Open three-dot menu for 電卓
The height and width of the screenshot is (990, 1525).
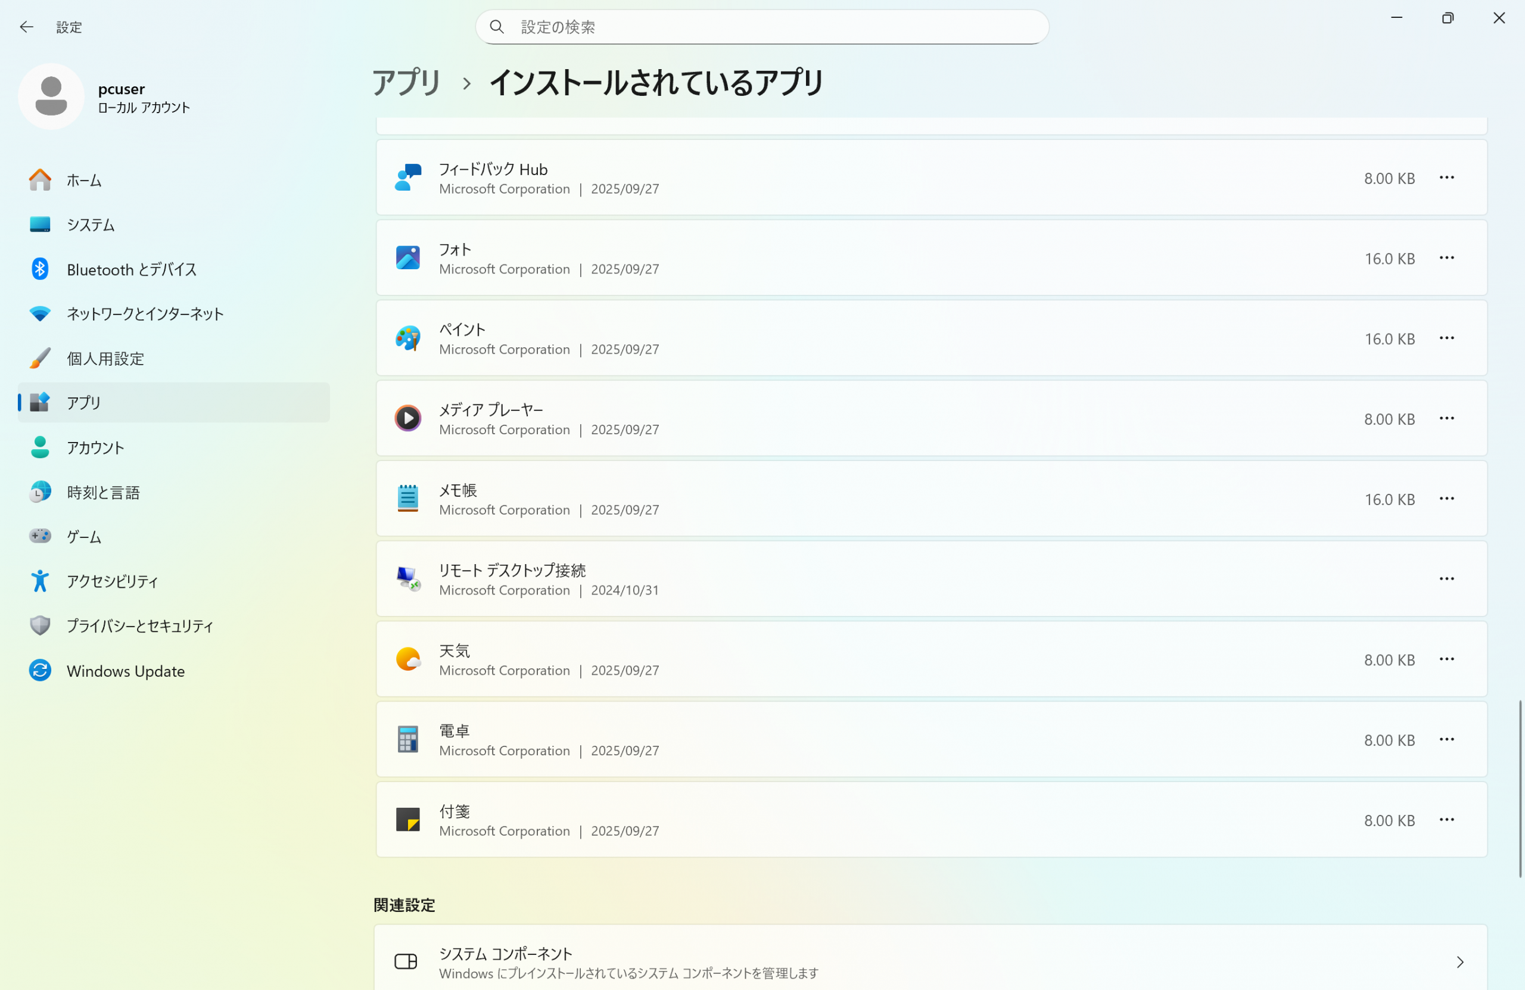coord(1446,739)
